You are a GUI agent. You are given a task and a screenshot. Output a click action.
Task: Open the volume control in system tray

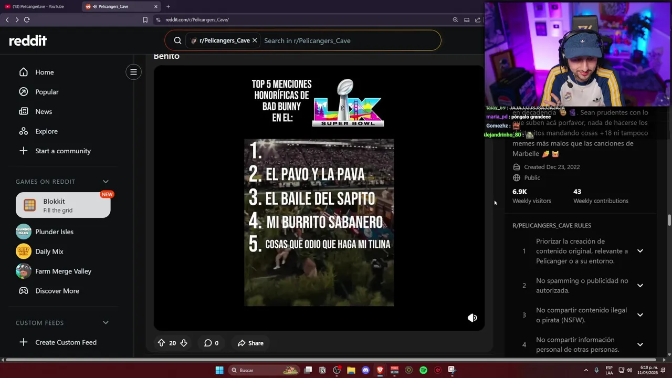coord(629,370)
